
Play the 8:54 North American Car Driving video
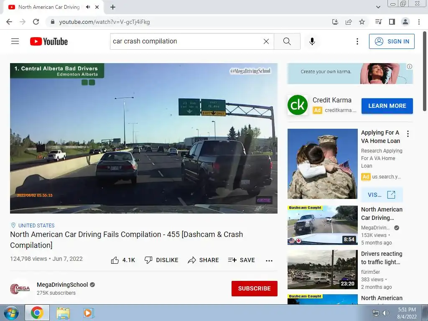[x=322, y=225]
